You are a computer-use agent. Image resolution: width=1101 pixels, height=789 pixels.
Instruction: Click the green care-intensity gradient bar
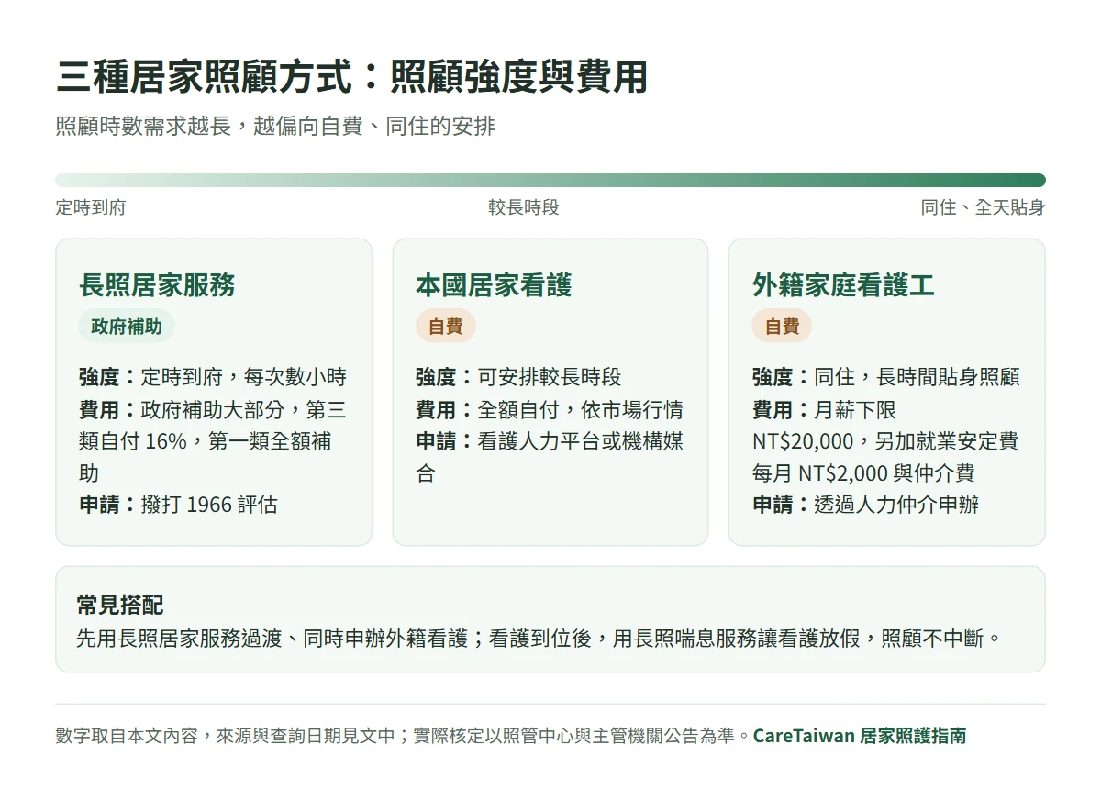tap(550, 180)
